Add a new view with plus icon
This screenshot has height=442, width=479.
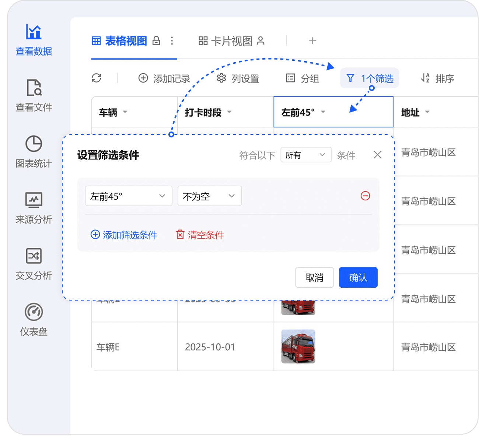click(x=312, y=41)
